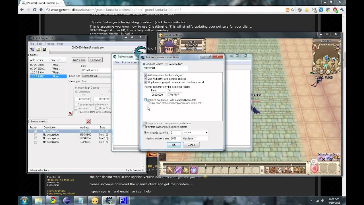Viewport: 364px width, 205px height.
Task: Open the backpack inventory icon in the game menu
Action: click(273, 170)
